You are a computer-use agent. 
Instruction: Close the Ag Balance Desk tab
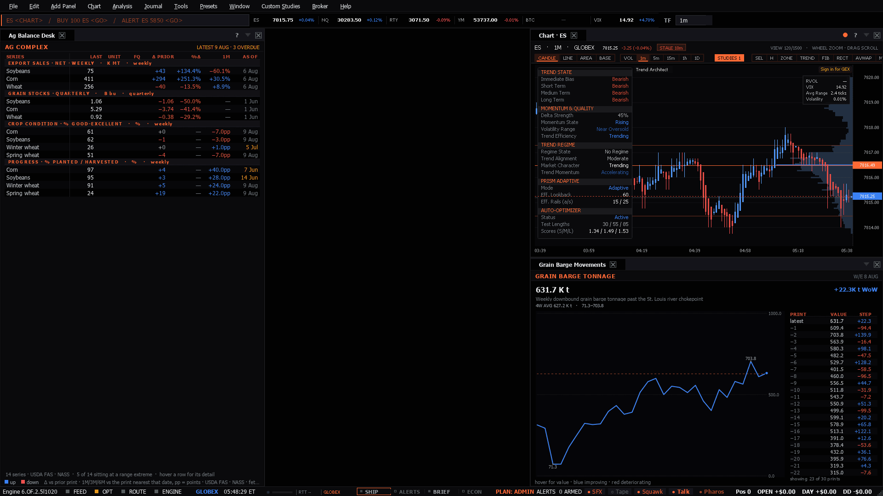pyautogui.click(x=62, y=35)
